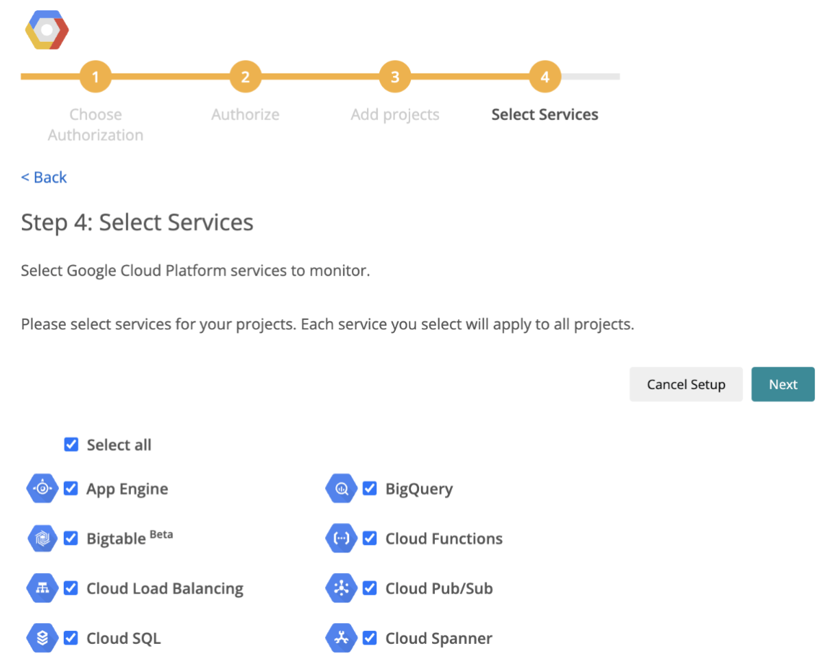Click the Cloud Functions service icon
The width and height of the screenshot is (823, 663).
[x=342, y=539]
